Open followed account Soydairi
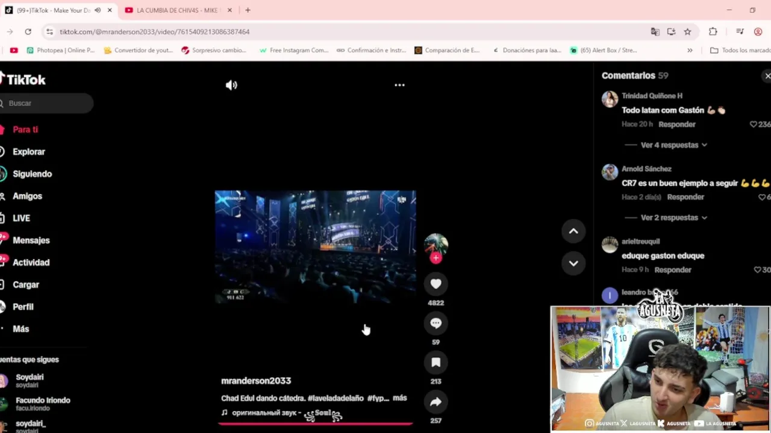Image resolution: width=771 pixels, height=433 pixels. pos(29,381)
